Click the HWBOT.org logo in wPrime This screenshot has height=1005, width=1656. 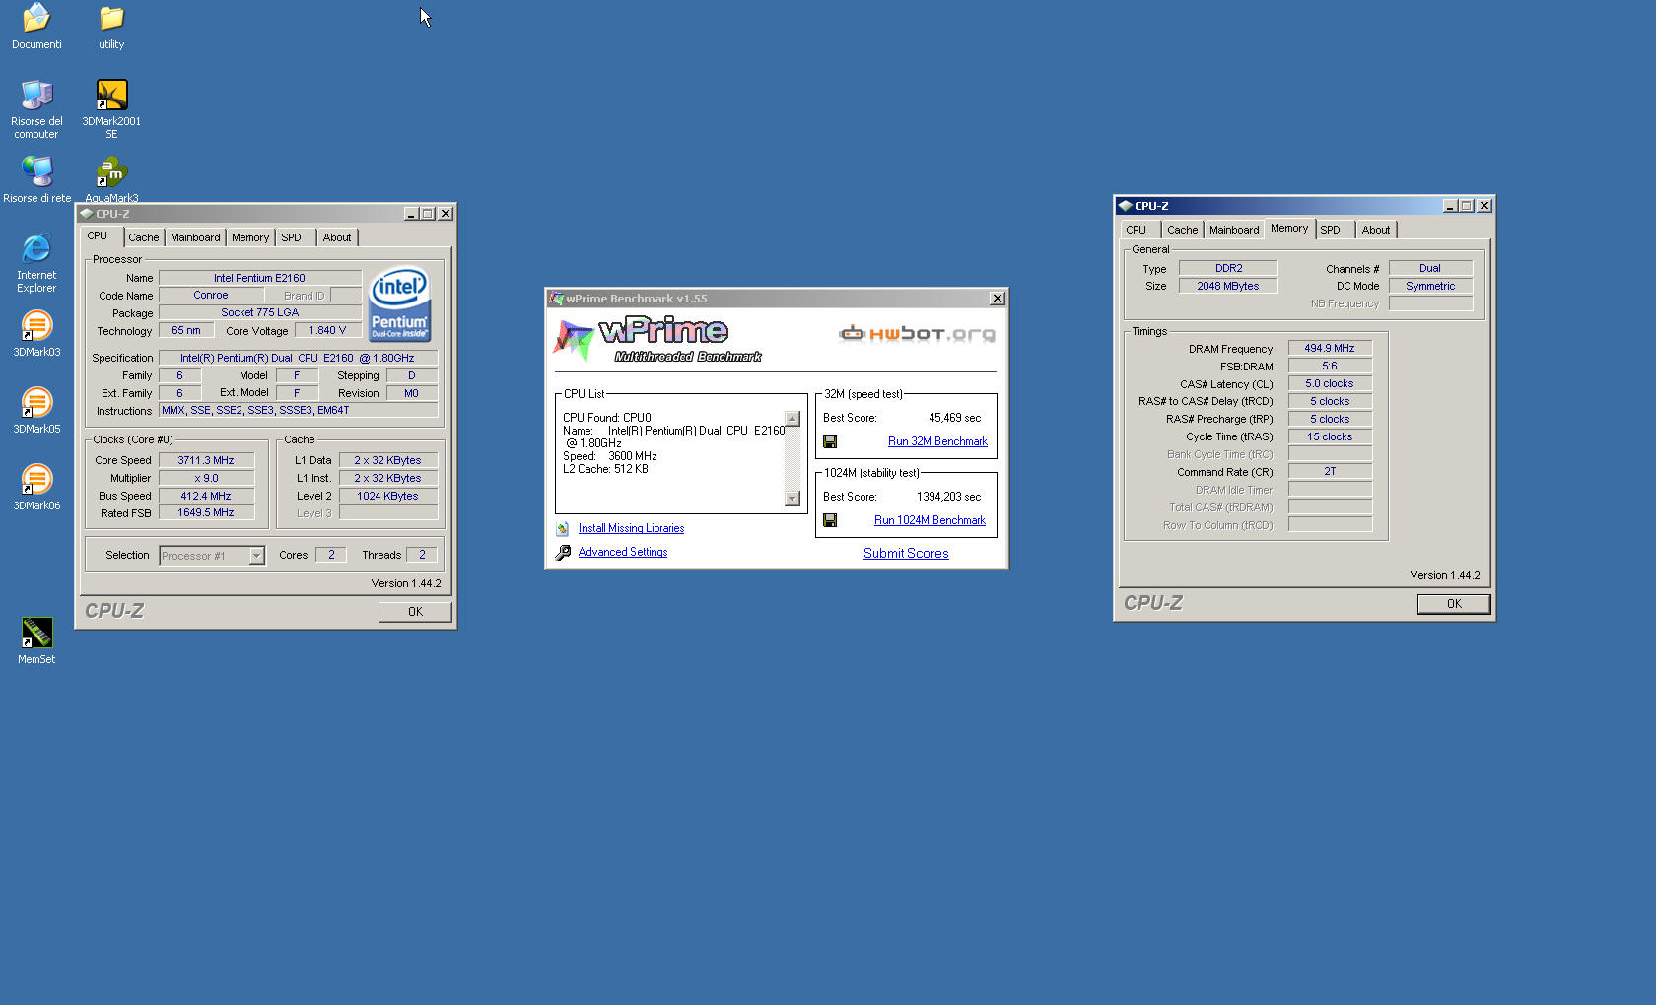point(917,333)
